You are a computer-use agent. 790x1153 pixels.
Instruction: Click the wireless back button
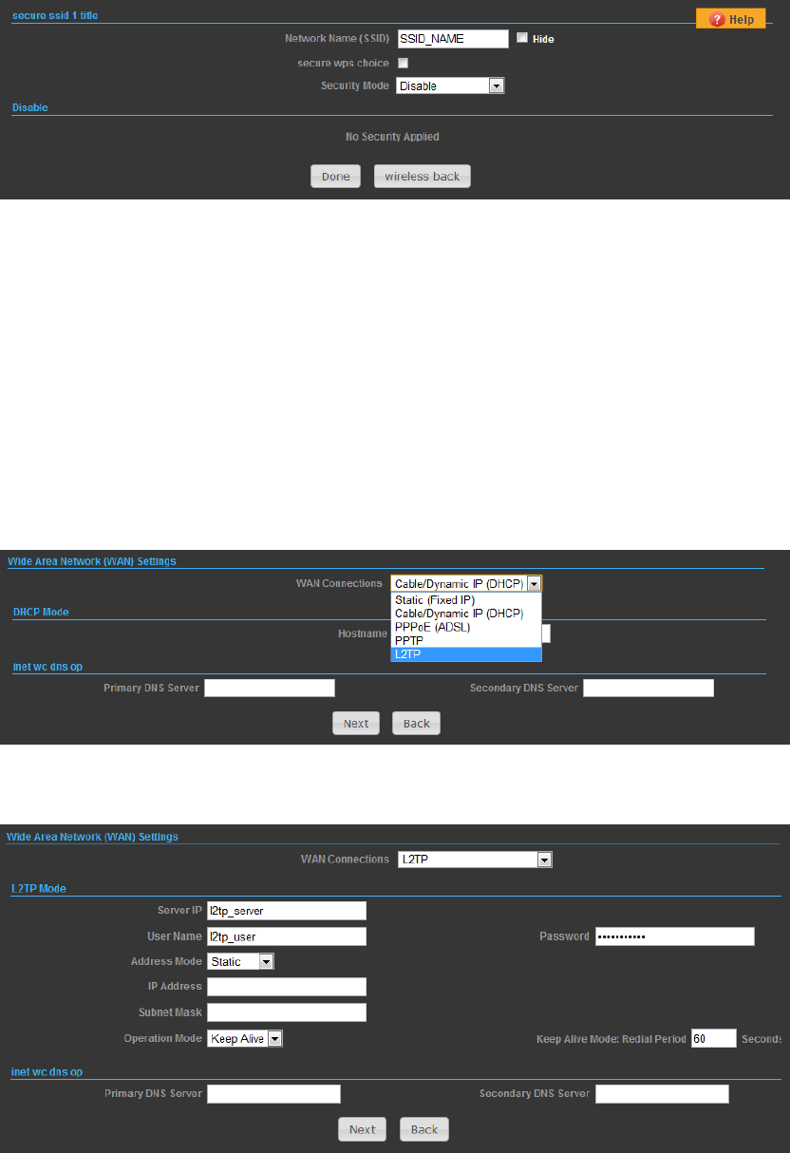[x=423, y=177]
